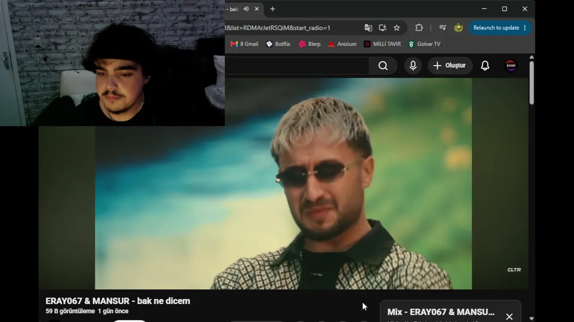Image resolution: width=574 pixels, height=322 pixels.
Task: Close the Mix playlist panel
Action: [x=509, y=317]
